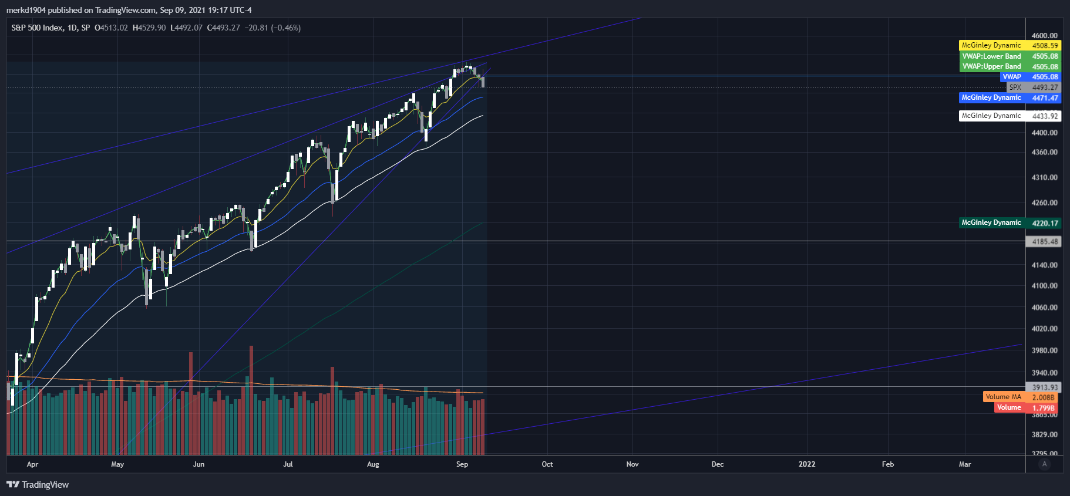Click the Aug label on time axis
The image size is (1070, 496).
(x=373, y=464)
